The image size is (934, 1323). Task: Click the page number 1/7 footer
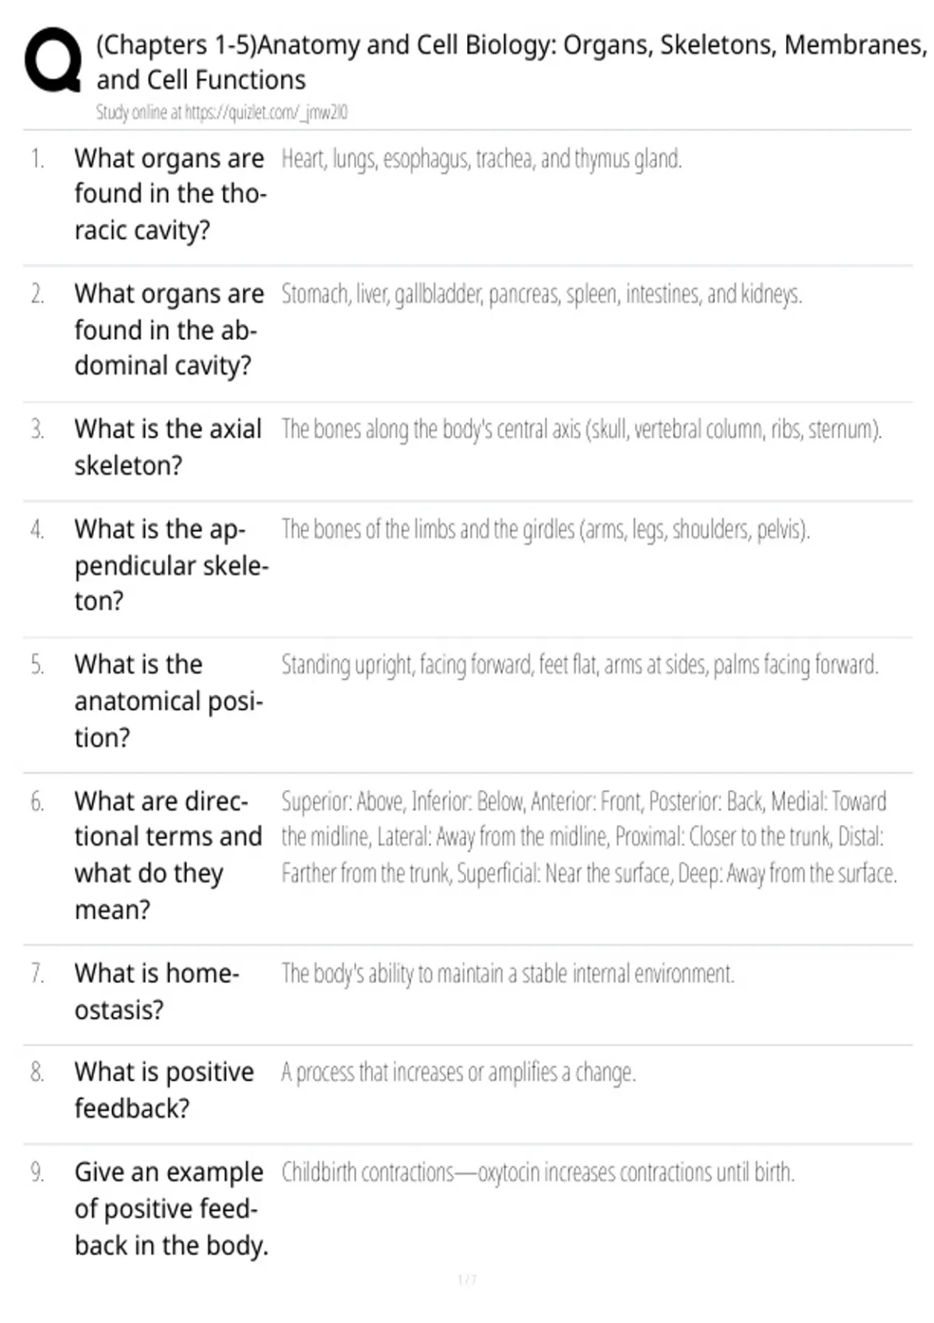click(x=467, y=1279)
